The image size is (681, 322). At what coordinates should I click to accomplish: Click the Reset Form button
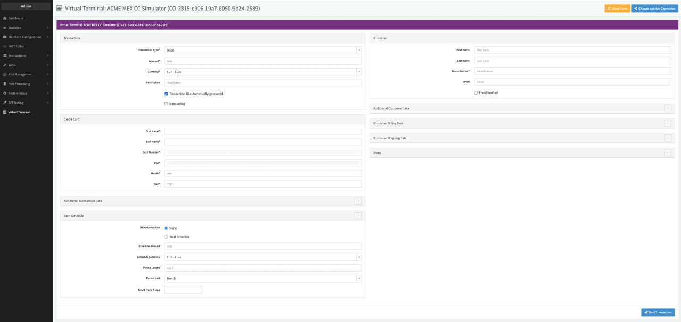tap(617, 9)
